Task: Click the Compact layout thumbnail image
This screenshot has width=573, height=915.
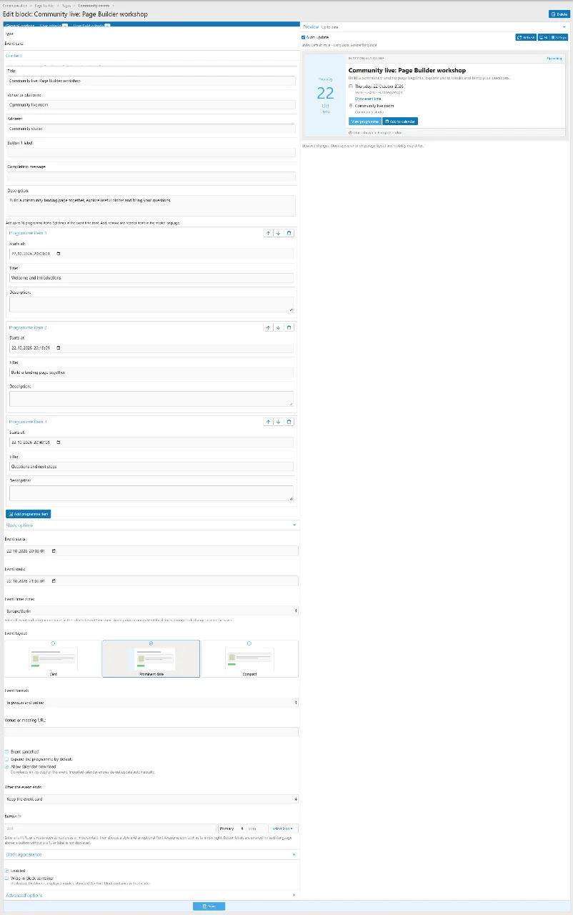Action: point(249,658)
